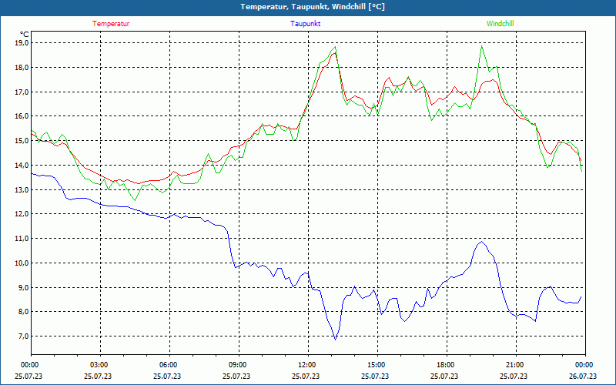Click the '13,0' y-axis value
Screen dimensions: 616x385
click(22, 189)
